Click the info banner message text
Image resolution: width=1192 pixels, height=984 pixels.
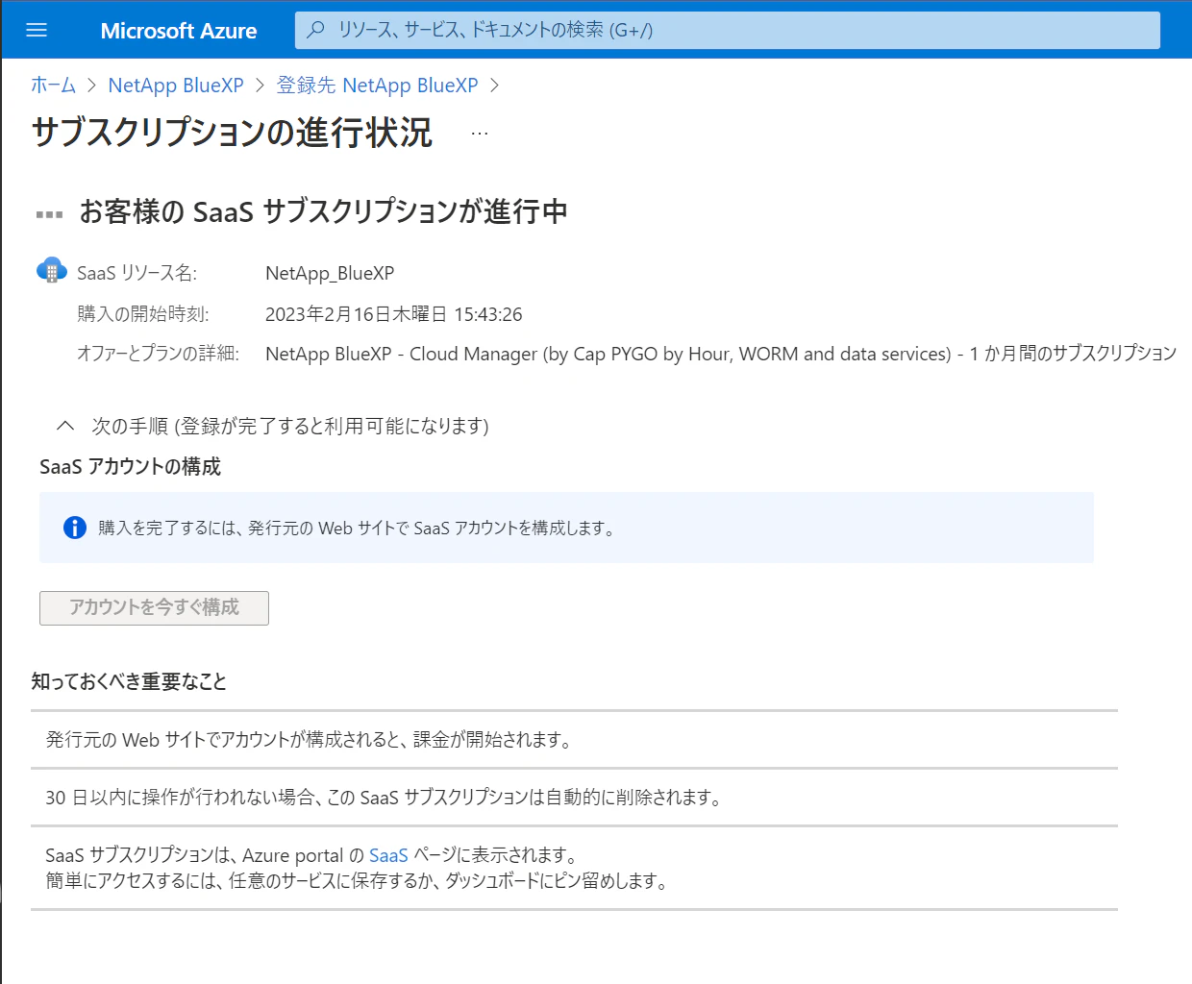point(358,528)
